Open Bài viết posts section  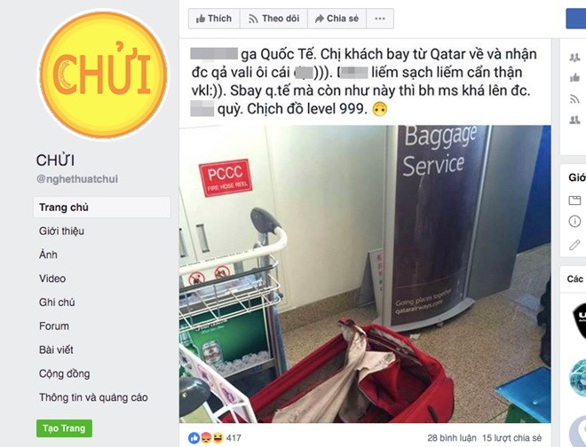(56, 350)
